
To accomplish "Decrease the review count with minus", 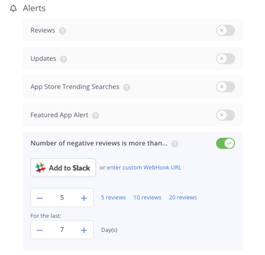I will pos(40,198).
